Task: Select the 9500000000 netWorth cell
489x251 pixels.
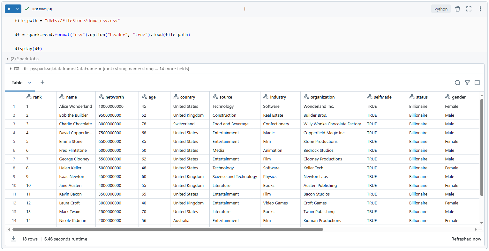Action: pos(117,115)
